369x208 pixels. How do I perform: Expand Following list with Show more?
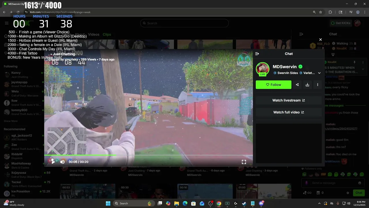[11, 121]
